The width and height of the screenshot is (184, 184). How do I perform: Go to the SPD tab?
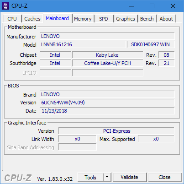point(104,19)
